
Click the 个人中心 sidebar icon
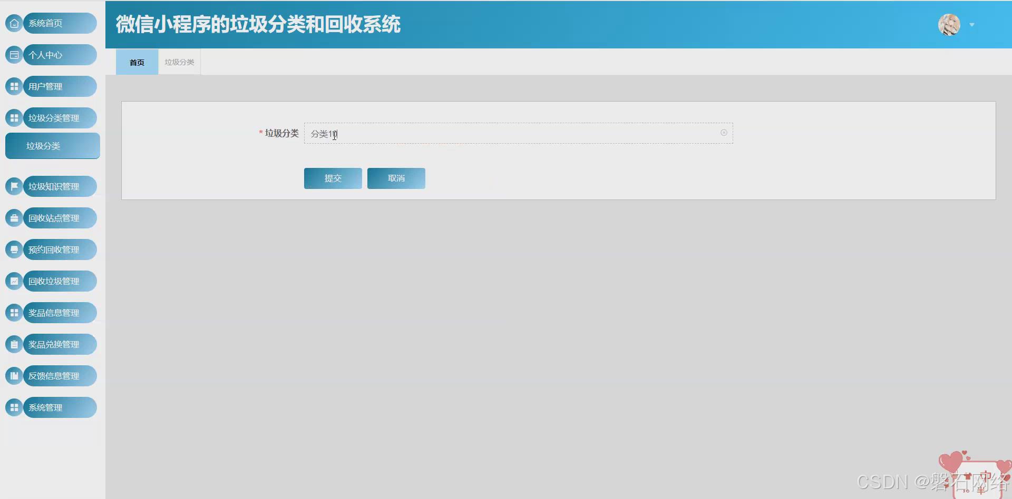[14, 55]
